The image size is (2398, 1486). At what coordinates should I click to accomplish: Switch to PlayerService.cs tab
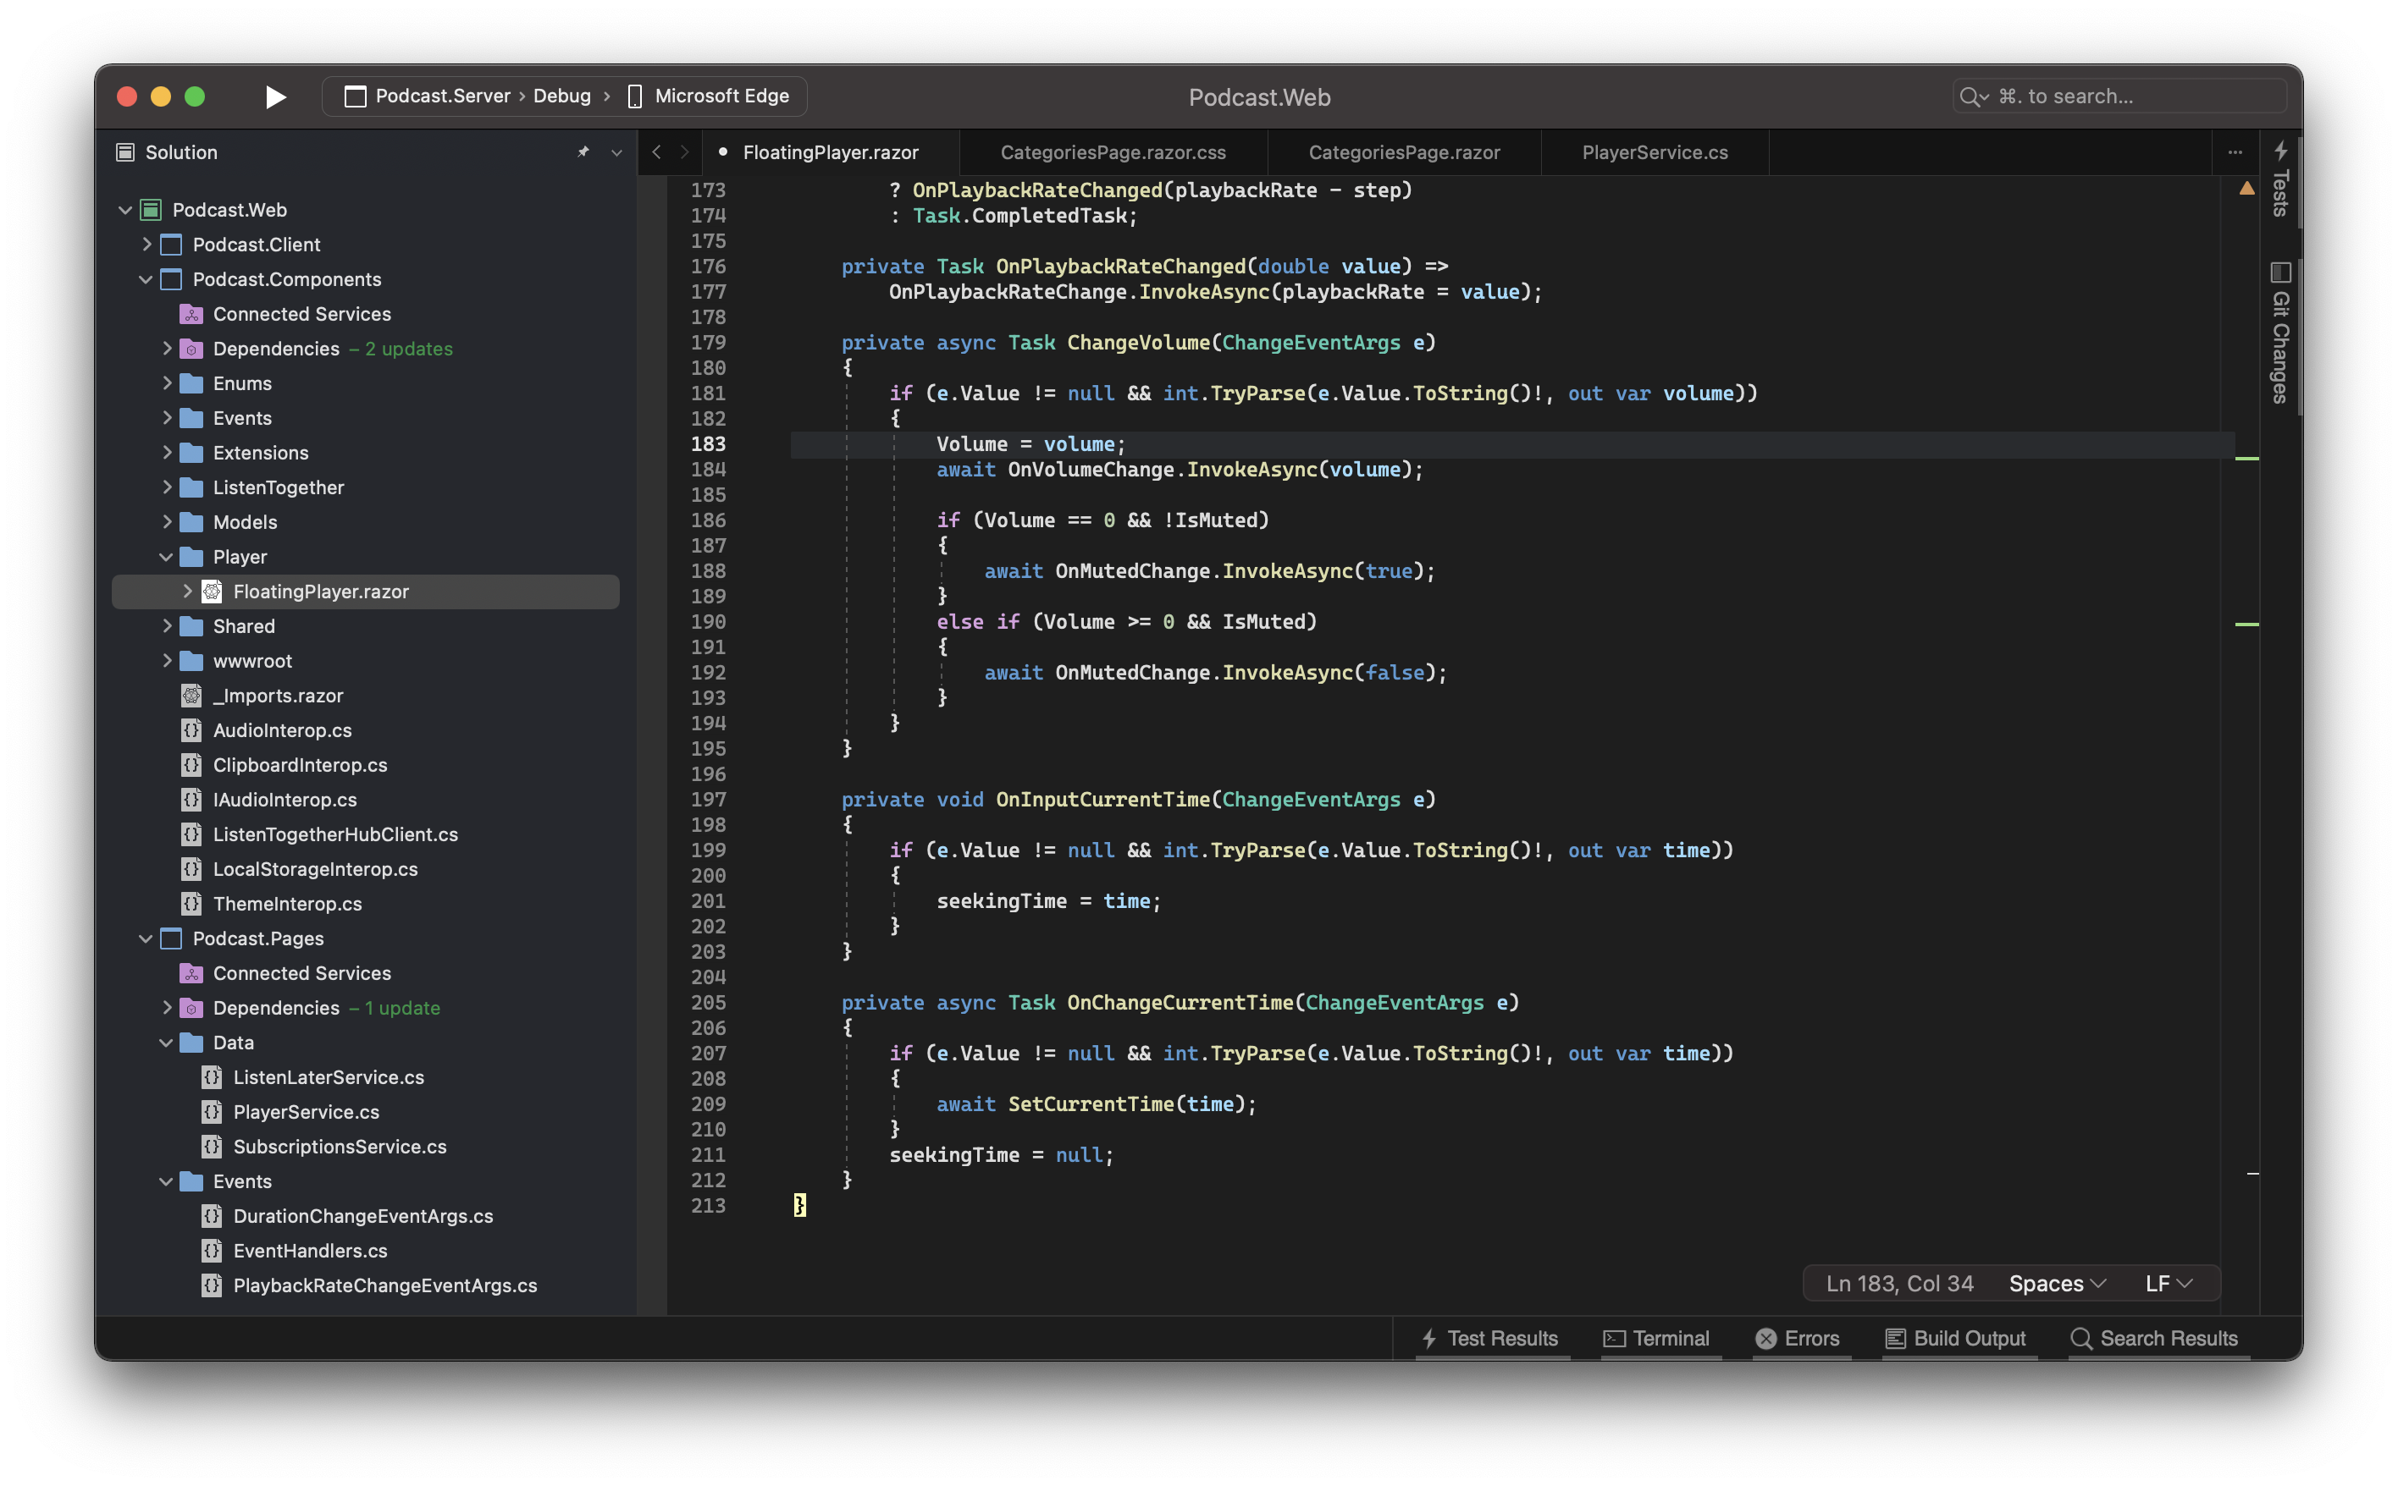[x=1655, y=152]
